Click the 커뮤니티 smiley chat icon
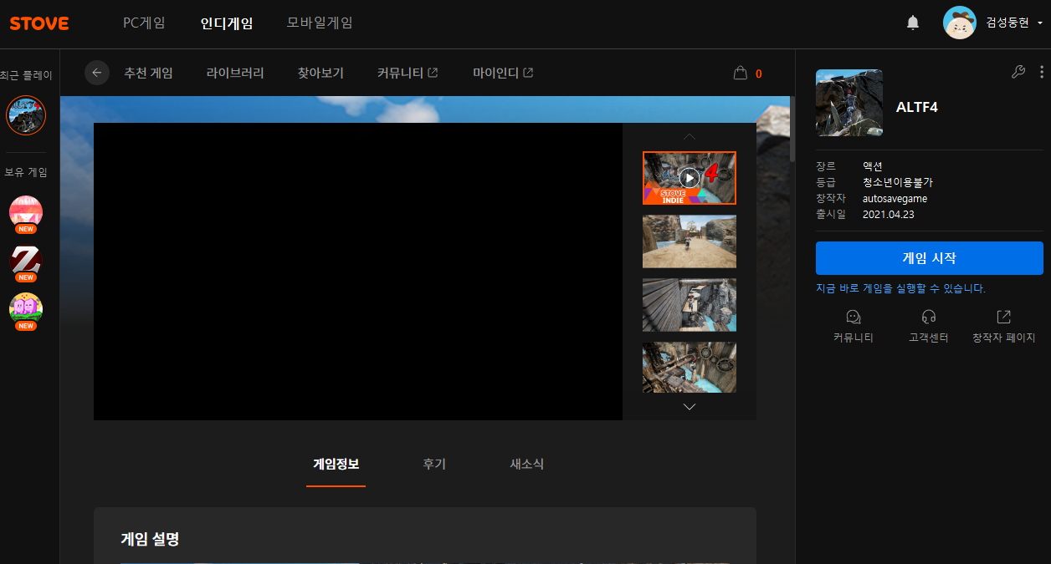The height and width of the screenshot is (564, 1051). tap(853, 318)
